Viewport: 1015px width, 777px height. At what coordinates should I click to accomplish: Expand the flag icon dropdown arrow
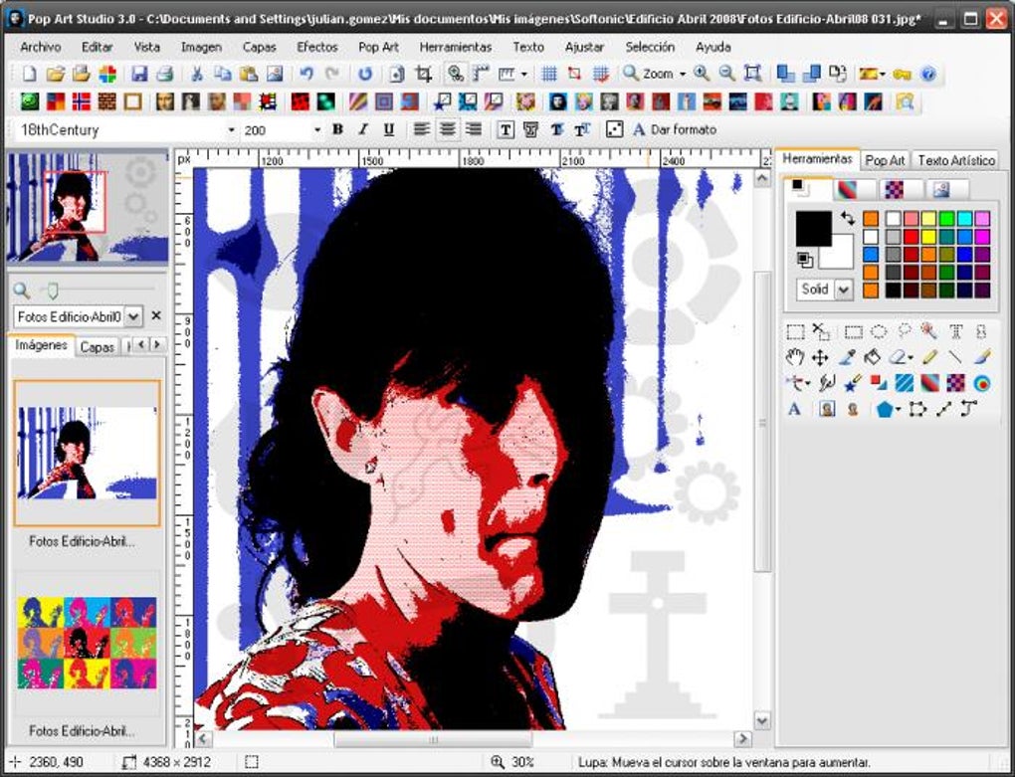[x=883, y=75]
